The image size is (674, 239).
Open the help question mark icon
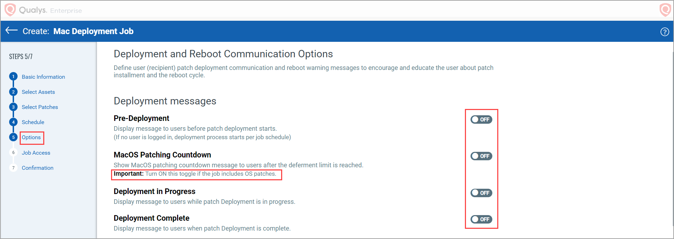tap(665, 32)
